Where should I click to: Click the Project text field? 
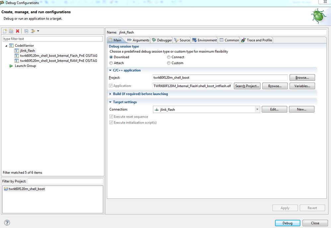[x=220, y=78]
